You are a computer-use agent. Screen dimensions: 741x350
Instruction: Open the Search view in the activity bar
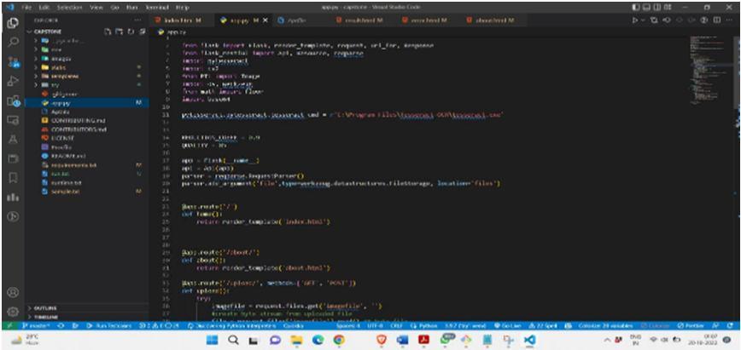pos(14,43)
